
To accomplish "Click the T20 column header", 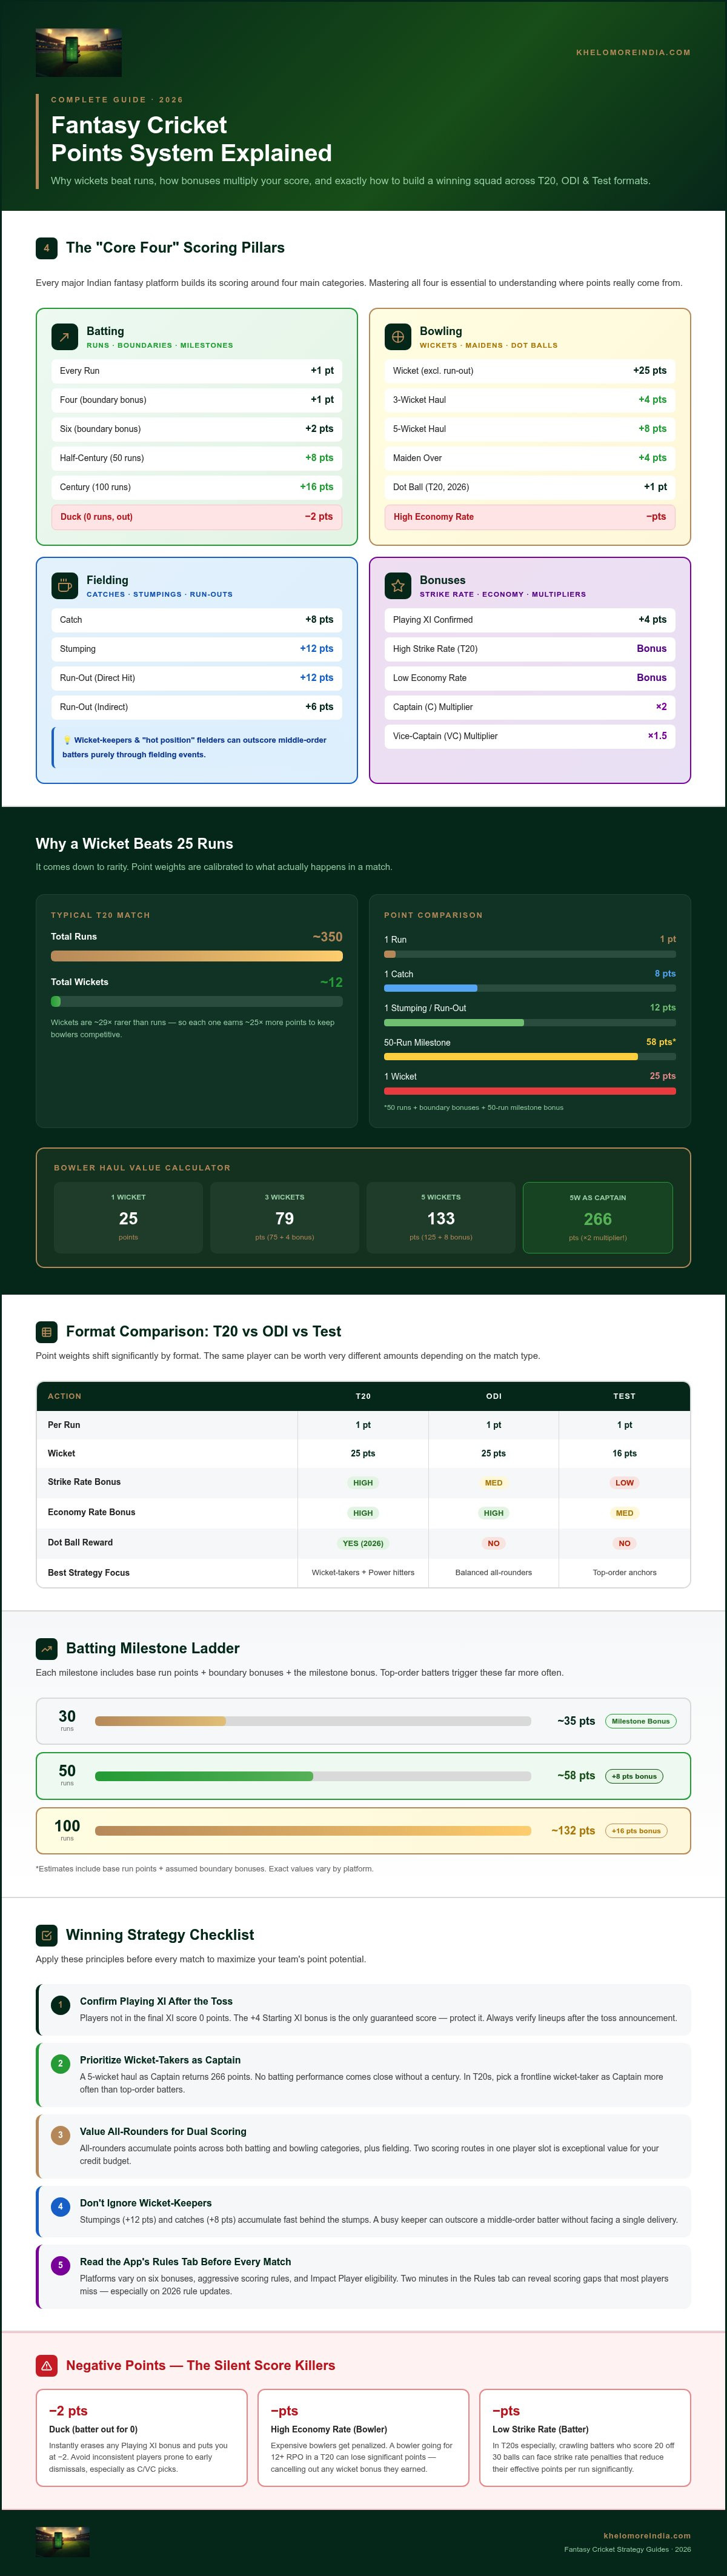I will click(x=363, y=1396).
